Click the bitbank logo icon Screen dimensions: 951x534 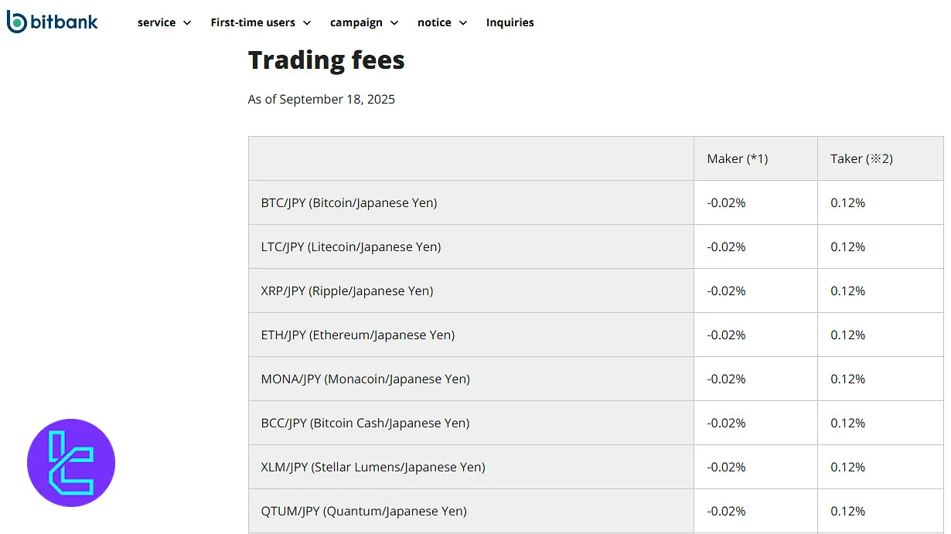pos(16,22)
